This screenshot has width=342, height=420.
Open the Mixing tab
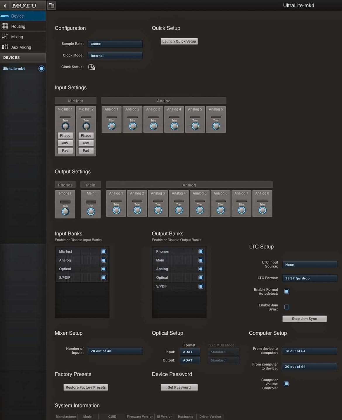pyautogui.click(x=23, y=37)
